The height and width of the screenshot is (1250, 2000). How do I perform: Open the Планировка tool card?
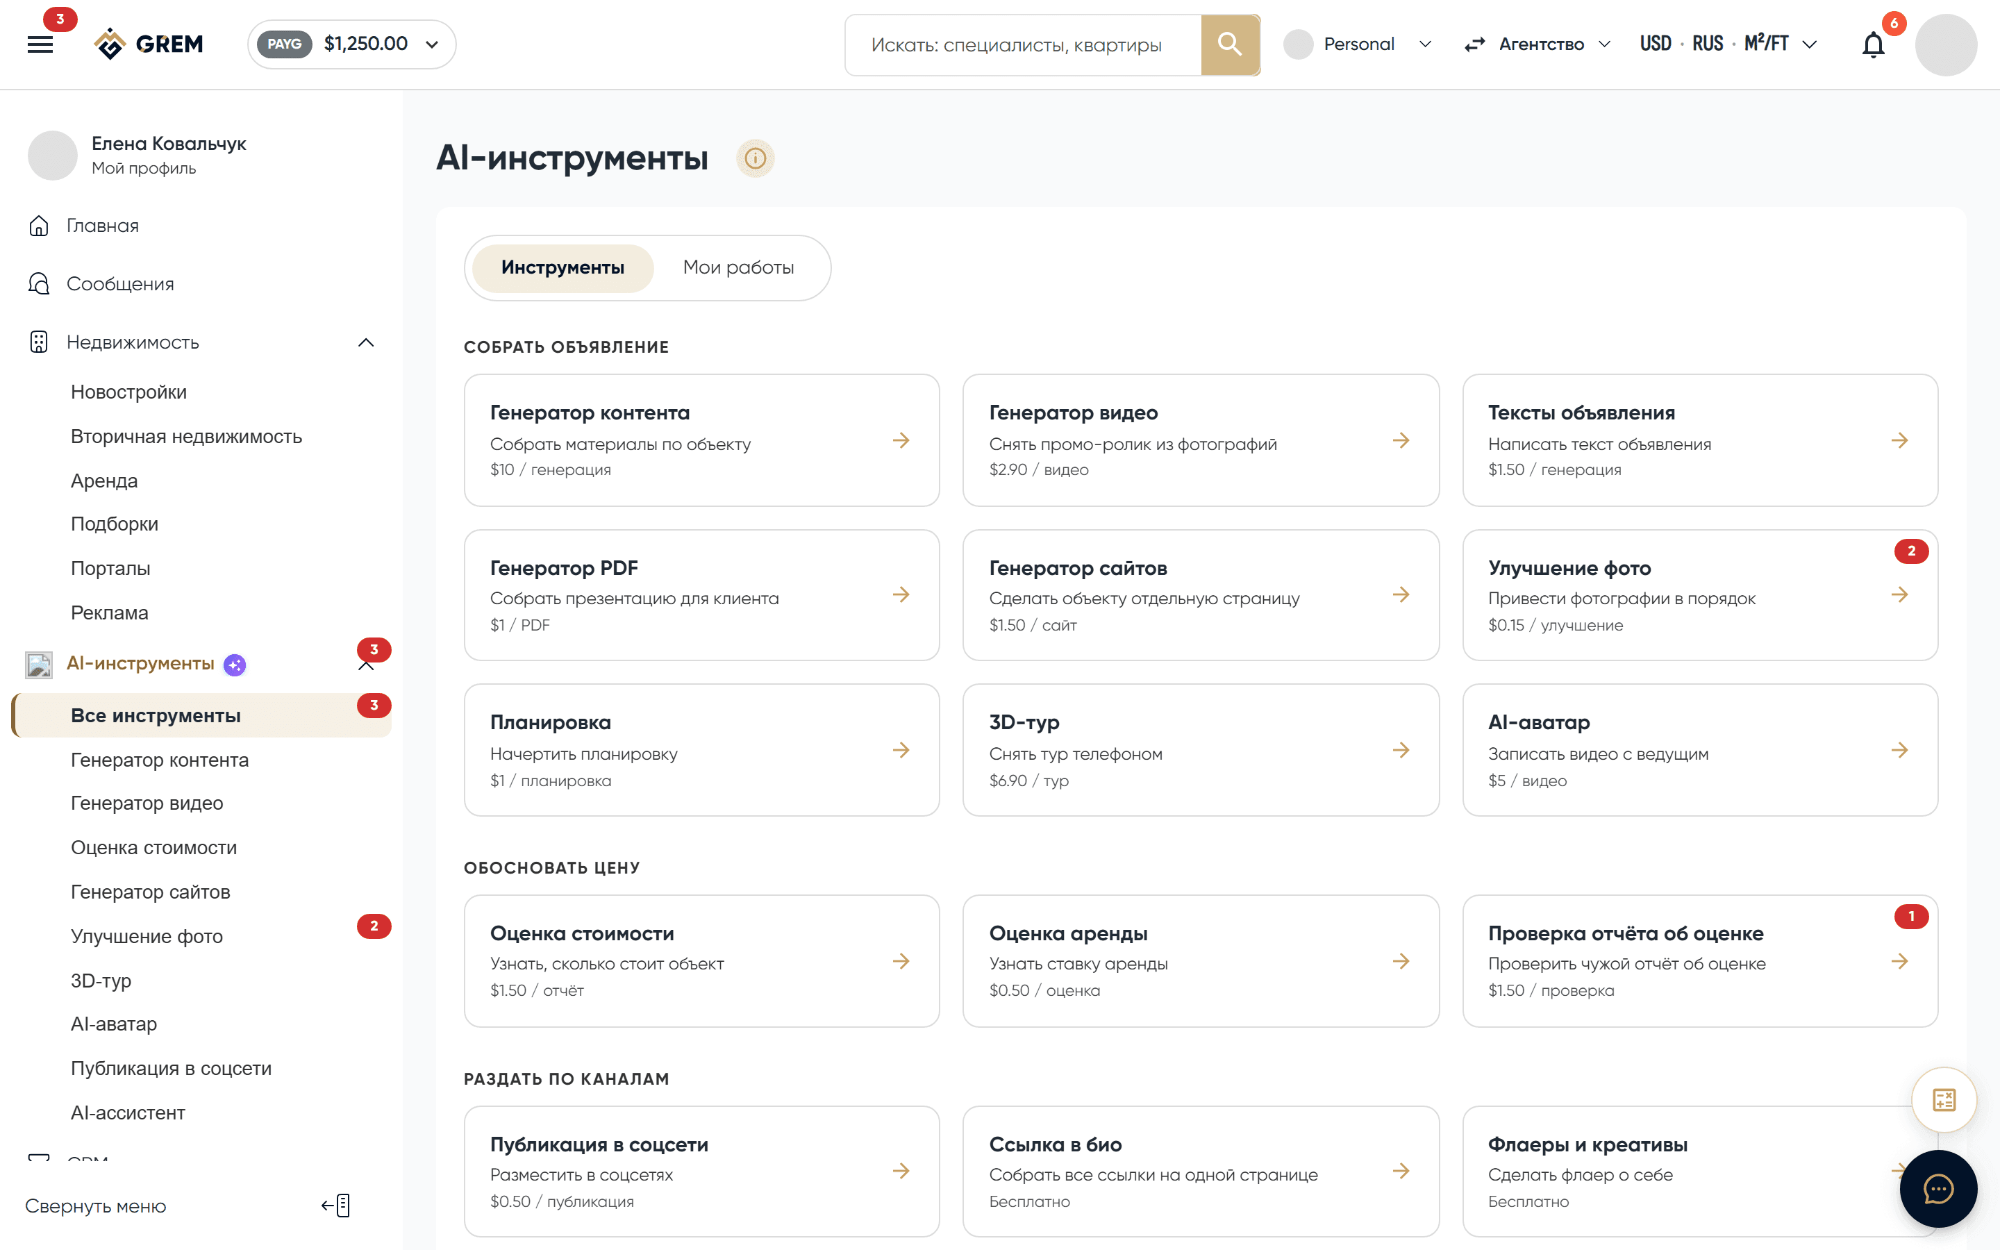(x=701, y=750)
